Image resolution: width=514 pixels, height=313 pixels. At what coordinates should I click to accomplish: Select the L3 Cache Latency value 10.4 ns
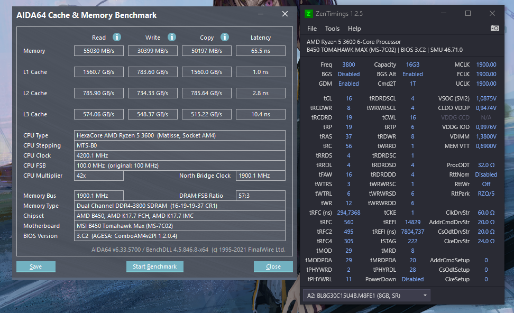(x=261, y=114)
